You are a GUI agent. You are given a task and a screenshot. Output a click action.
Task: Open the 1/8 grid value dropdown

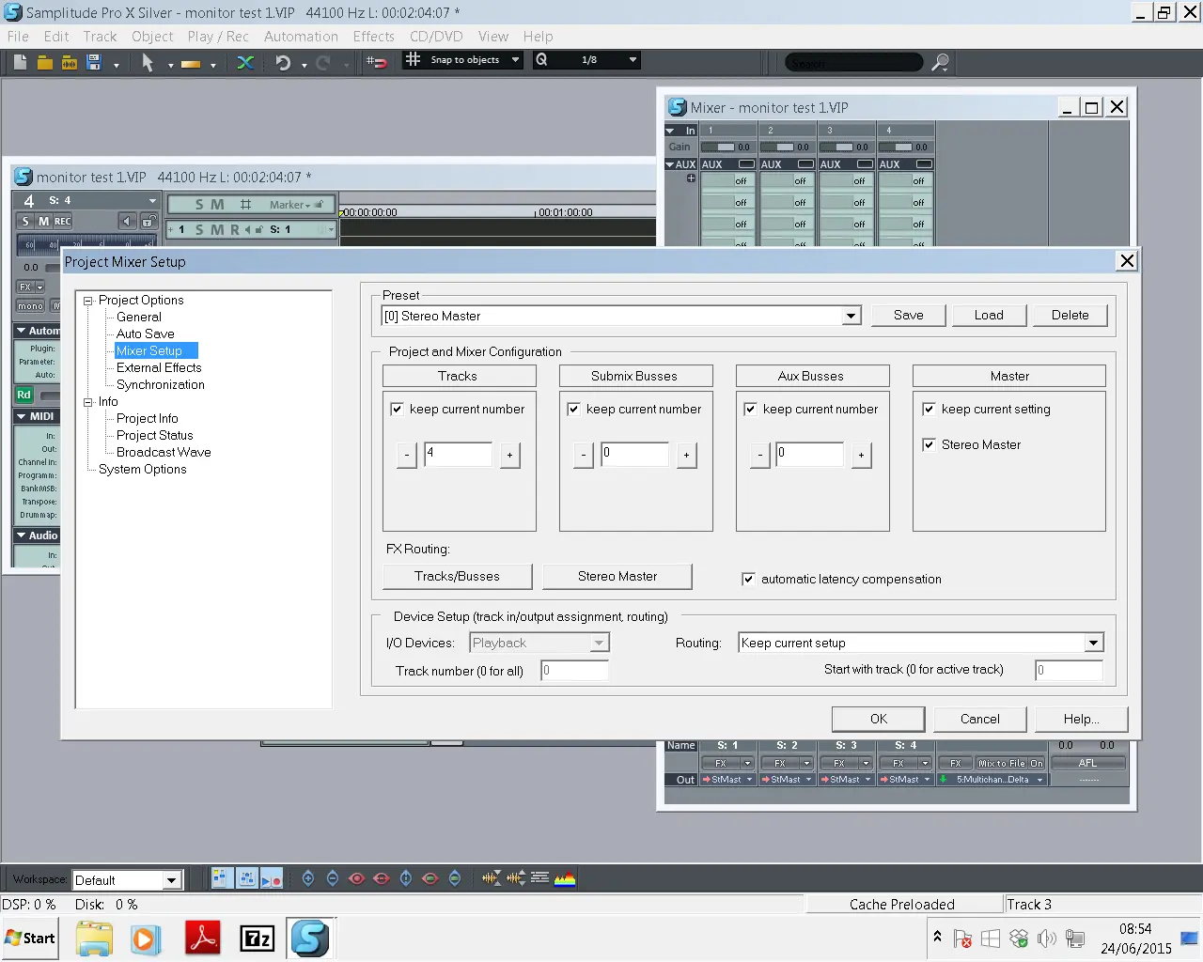[x=633, y=59]
